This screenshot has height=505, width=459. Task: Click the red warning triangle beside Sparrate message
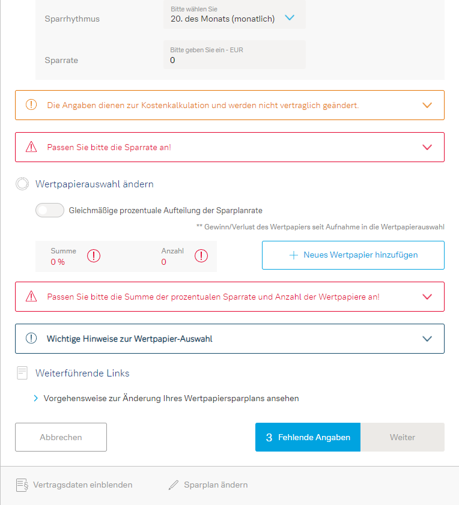[x=31, y=147]
